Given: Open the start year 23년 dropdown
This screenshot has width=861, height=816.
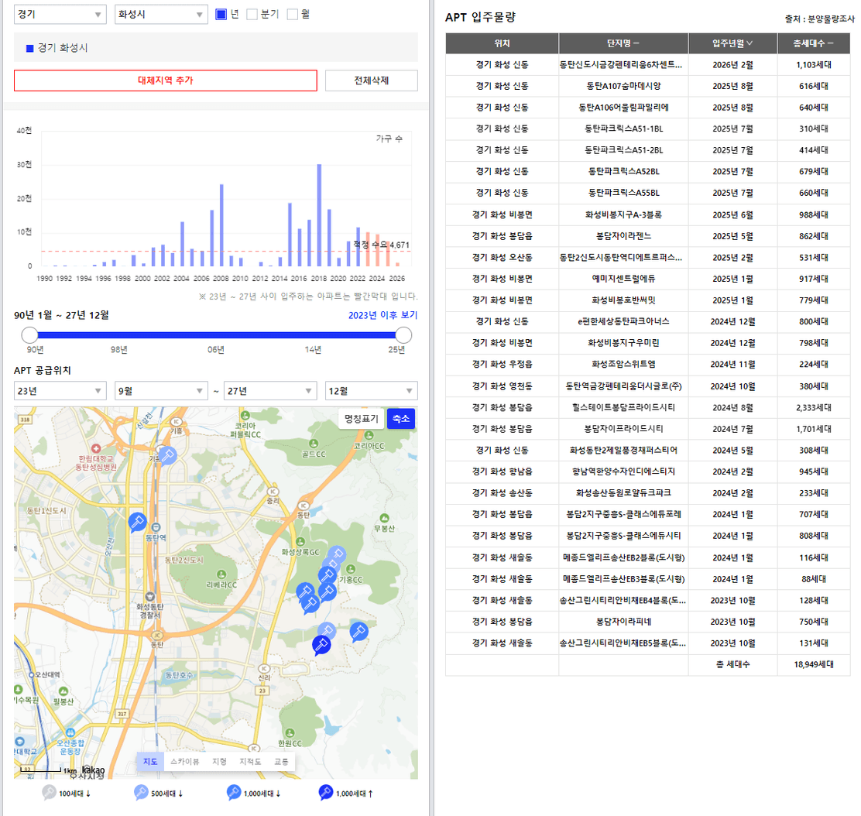Looking at the screenshot, I should pyautogui.click(x=60, y=391).
